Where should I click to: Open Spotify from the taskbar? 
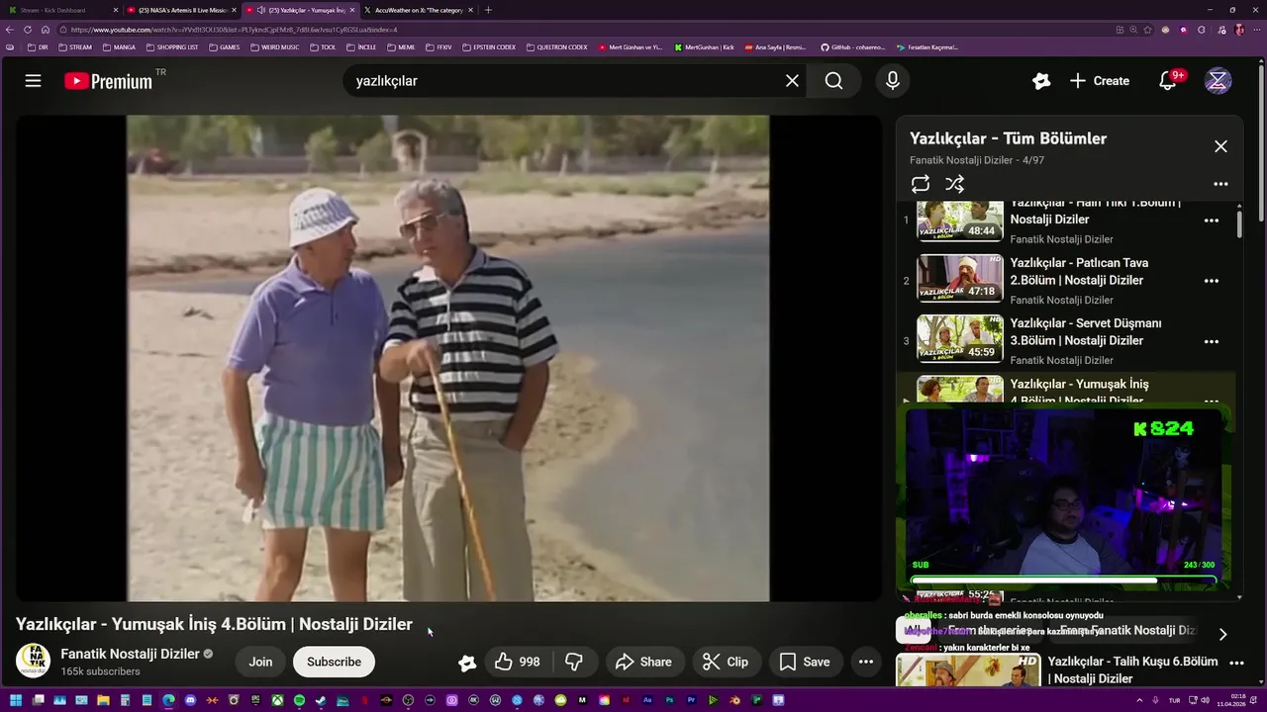299,700
